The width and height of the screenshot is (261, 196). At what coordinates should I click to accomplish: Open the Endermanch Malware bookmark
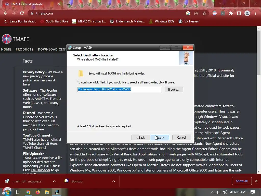[127, 21]
